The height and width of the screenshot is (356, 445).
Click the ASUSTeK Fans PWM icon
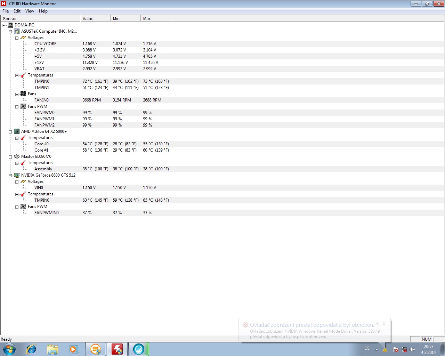23,106
